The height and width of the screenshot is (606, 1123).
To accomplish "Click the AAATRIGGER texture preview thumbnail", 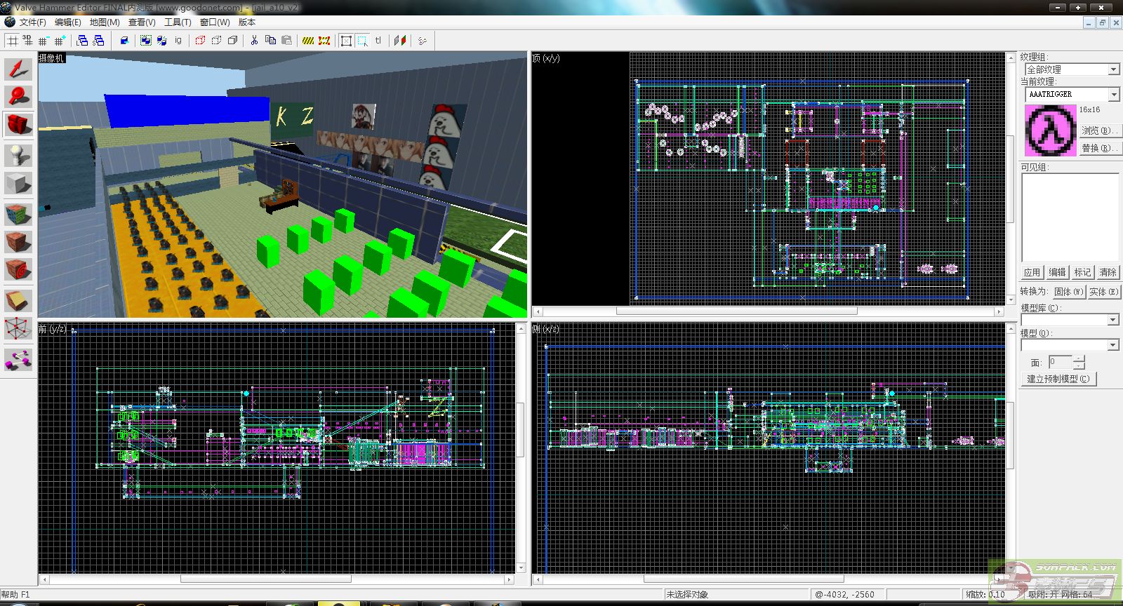I will point(1049,130).
